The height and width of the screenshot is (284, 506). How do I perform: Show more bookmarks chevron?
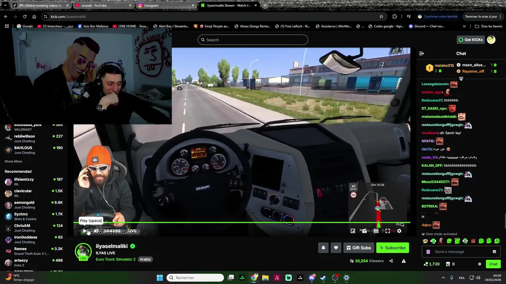pyautogui.click(x=464, y=26)
